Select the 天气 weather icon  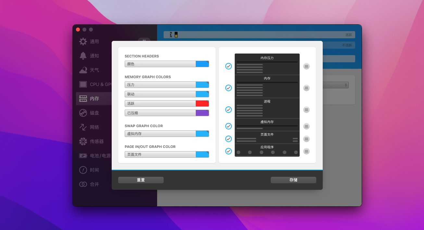pos(83,70)
